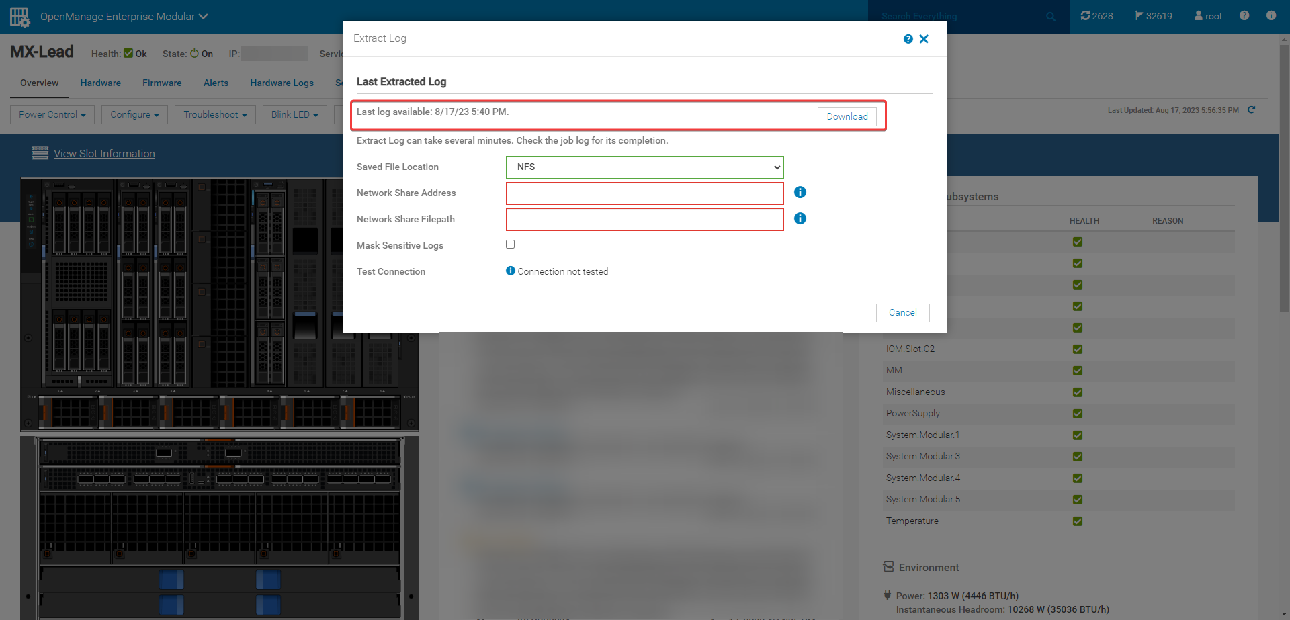Viewport: 1290px width, 620px height.
Task: Switch to the Hardware tab
Action: [x=101, y=83]
